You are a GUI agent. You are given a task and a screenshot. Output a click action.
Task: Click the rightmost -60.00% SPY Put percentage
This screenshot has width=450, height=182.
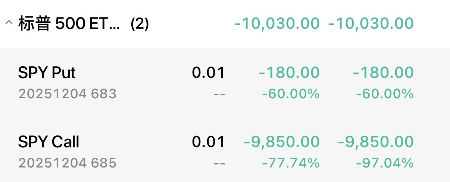coord(385,94)
